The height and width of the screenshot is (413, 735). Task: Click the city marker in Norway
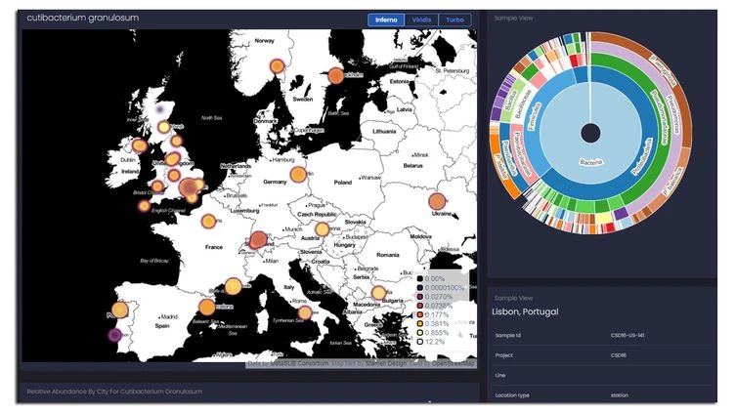277,66
